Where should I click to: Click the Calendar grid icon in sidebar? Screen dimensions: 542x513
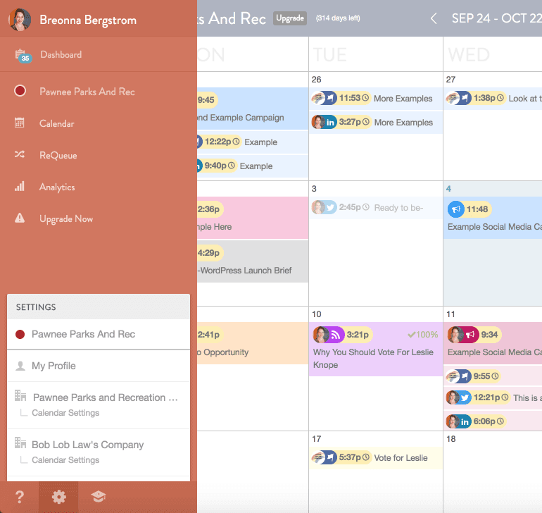(20, 123)
